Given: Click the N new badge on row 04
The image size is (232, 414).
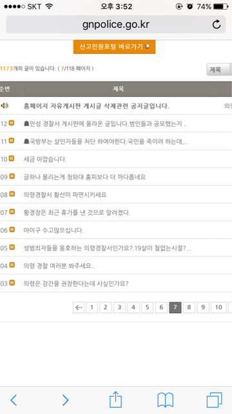Looking at the screenshot, I should pos(12,265).
